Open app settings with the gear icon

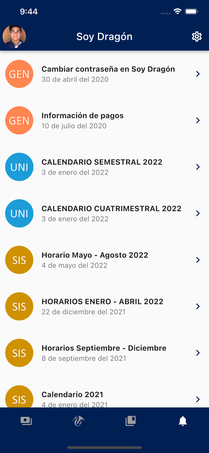[197, 36]
